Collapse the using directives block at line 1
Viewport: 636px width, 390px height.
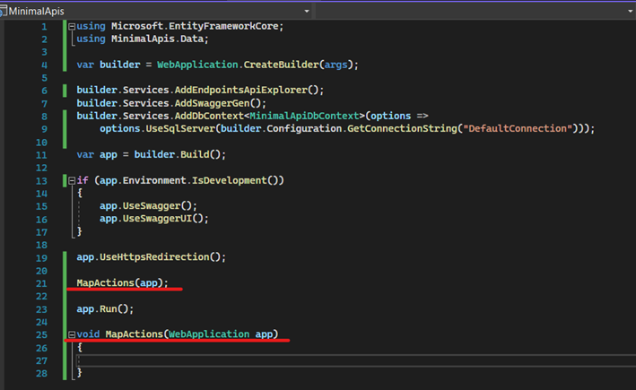pos(72,26)
